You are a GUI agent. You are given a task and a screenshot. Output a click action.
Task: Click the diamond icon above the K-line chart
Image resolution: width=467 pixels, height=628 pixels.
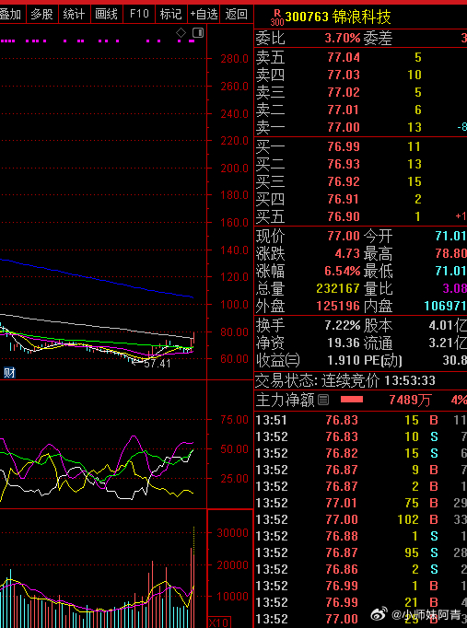pyautogui.click(x=181, y=32)
